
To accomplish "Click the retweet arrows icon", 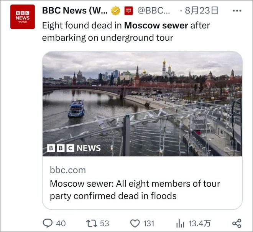I will coord(92,224).
